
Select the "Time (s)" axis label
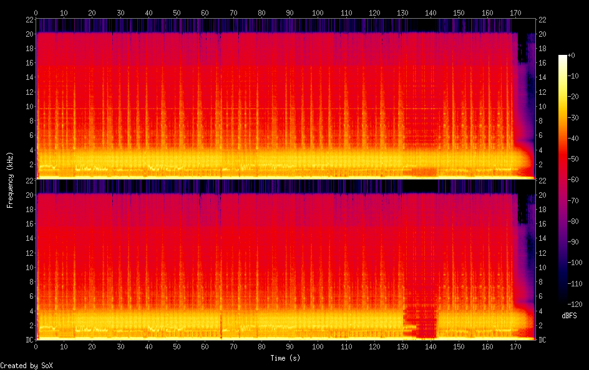pos(286,358)
